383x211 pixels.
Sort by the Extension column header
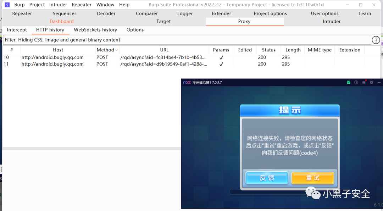point(350,50)
